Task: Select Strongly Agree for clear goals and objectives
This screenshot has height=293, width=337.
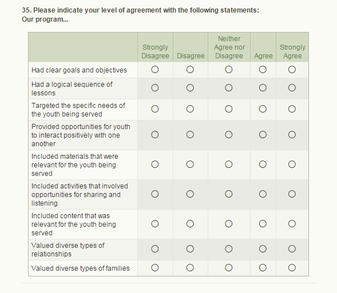Action: (x=292, y=70)
